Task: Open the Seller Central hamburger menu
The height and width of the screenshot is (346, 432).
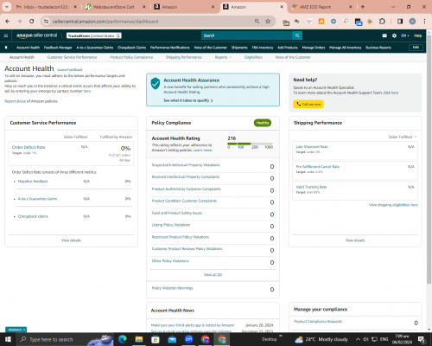Action: point(6,35)
